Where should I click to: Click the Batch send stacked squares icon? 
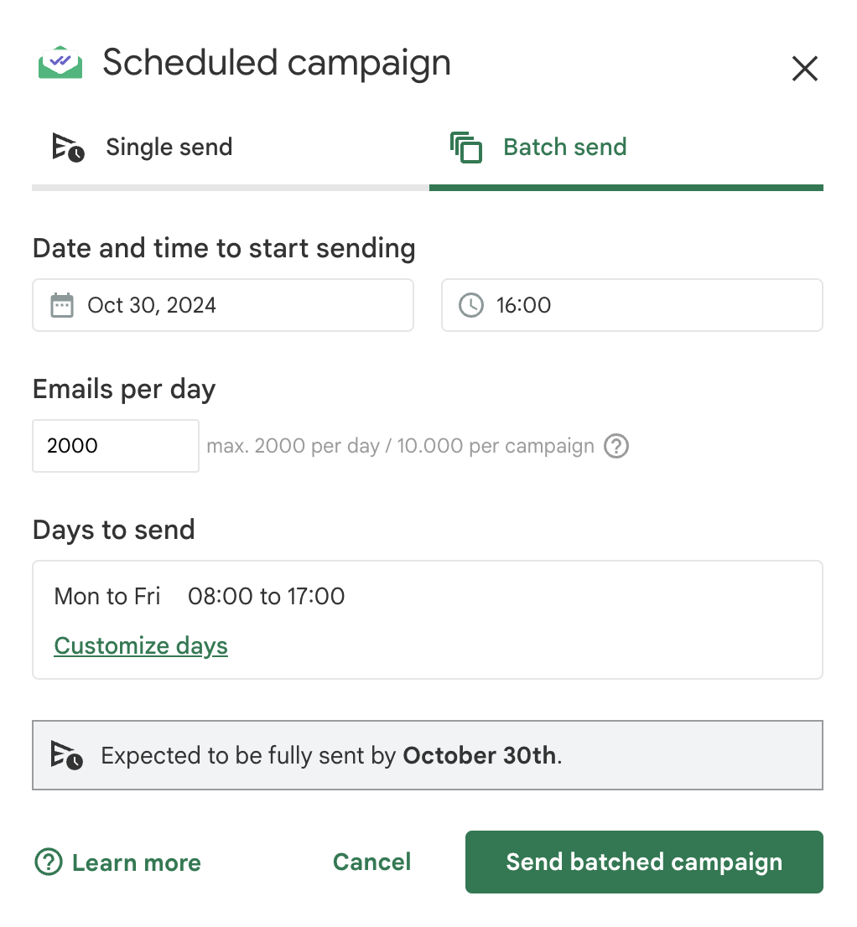tap(466, 148)
